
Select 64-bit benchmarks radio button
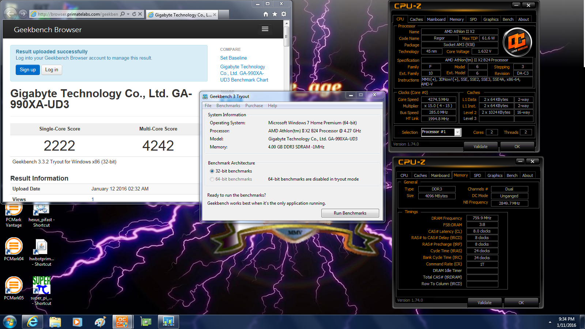coord(212,179)
